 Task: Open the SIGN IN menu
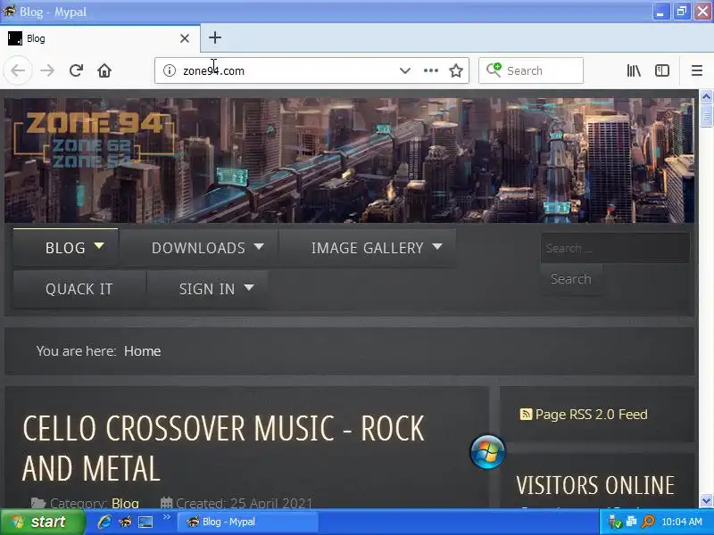pyautogui.click(x=207, y=289)
